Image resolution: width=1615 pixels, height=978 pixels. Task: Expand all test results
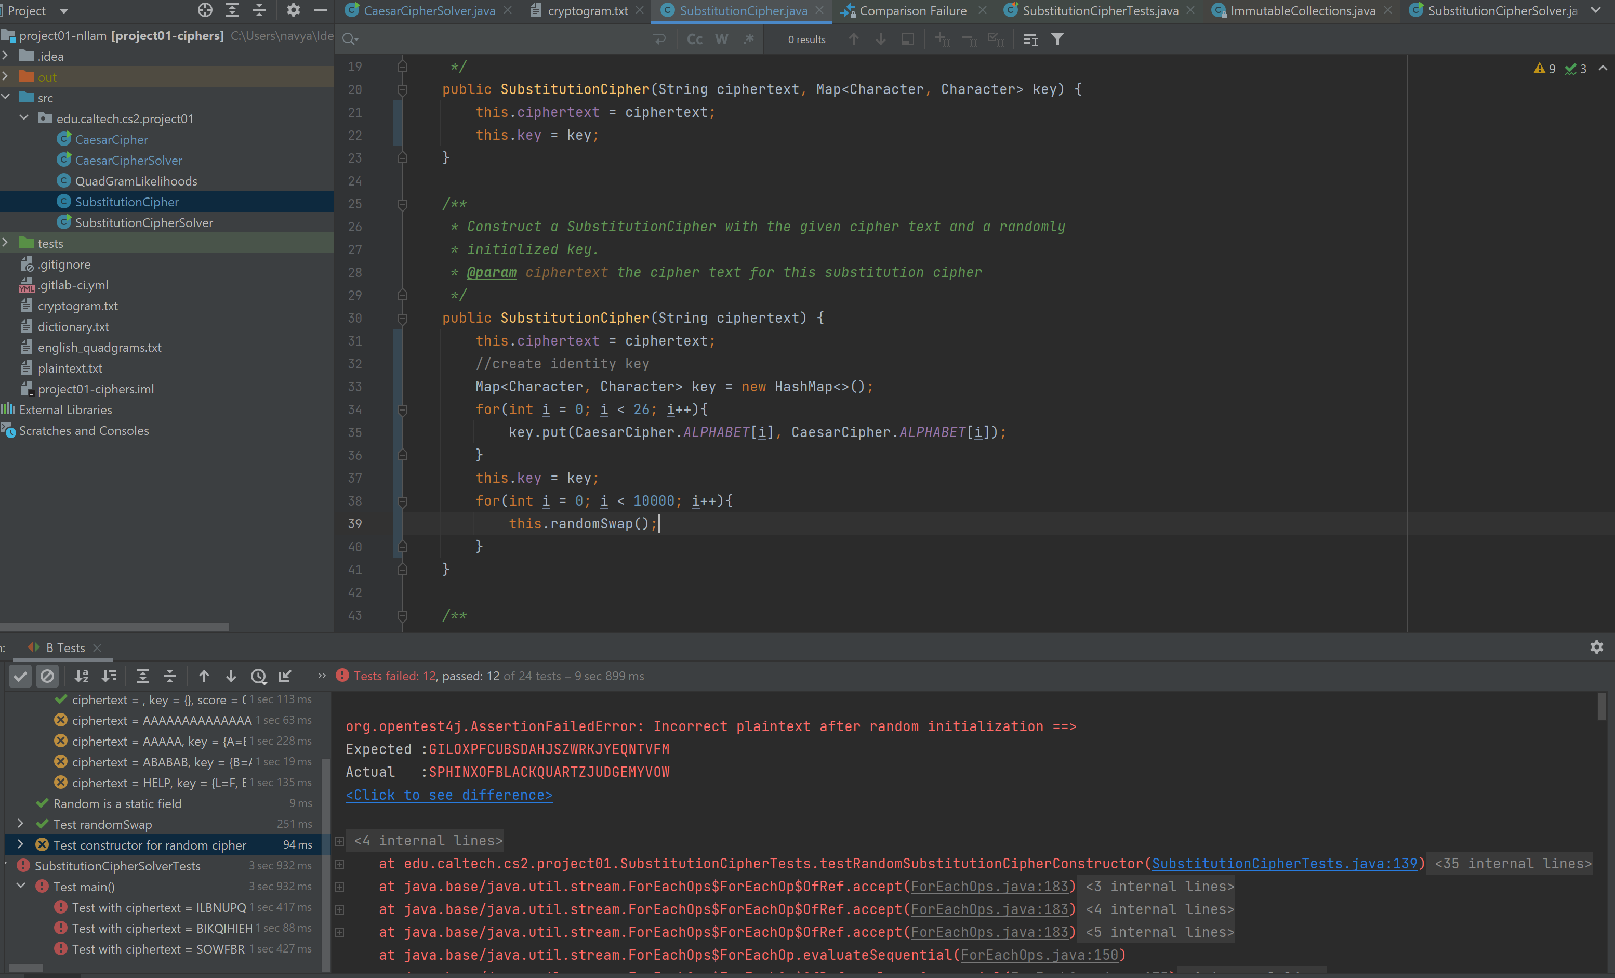click(142, 676)
